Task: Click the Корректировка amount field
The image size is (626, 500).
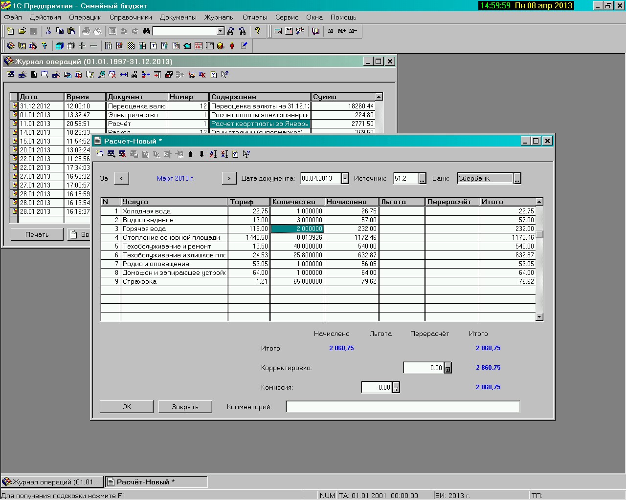Action: (424, 368)
